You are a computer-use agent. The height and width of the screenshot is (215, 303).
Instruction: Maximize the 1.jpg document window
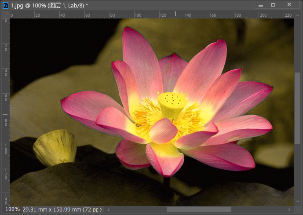point(273,5)
